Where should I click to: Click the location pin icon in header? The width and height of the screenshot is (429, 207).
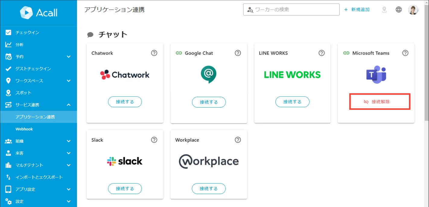tap(384, 10)
